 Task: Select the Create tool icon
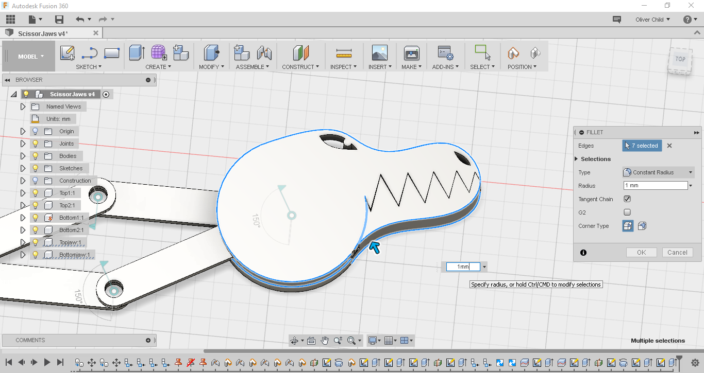(136, 53)
